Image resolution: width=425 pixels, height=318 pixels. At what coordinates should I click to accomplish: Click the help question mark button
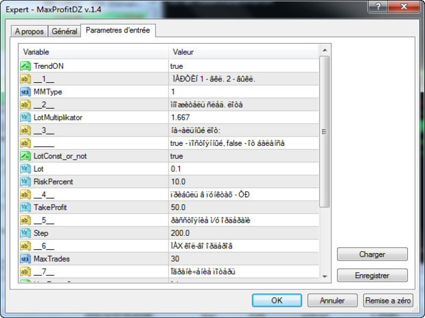[x=378, y=7]
